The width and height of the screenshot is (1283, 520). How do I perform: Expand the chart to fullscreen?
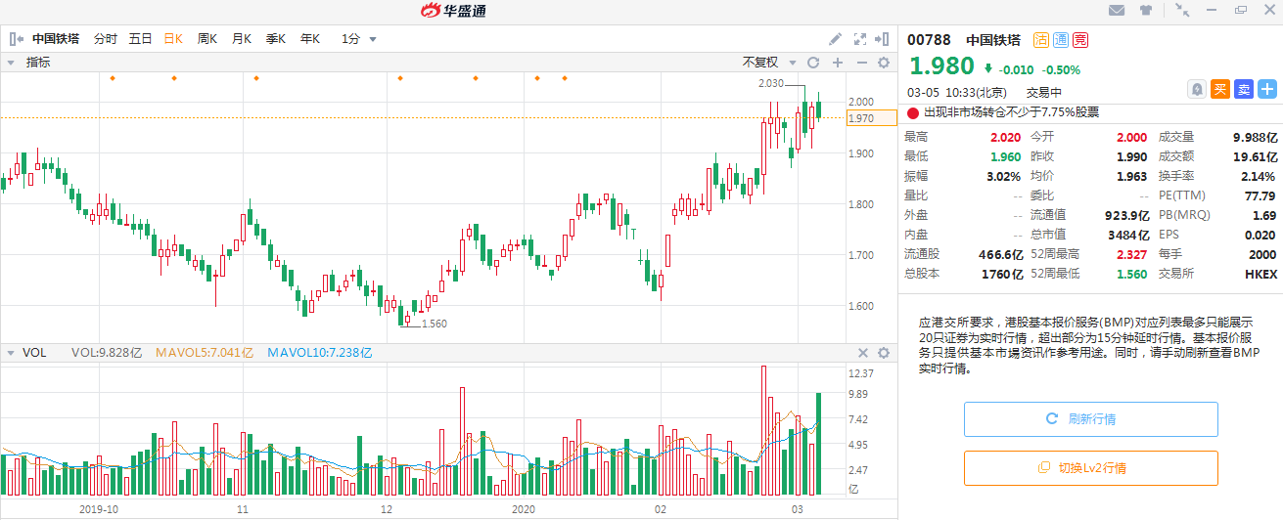pos(860,39)
